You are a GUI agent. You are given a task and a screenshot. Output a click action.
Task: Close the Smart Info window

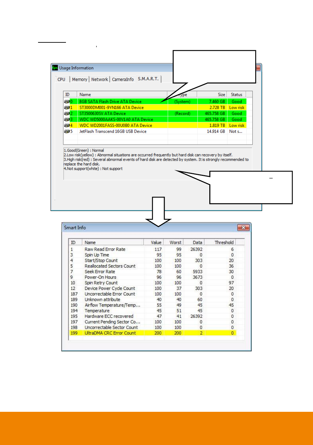pyautogui.click(x=243, y=227)
